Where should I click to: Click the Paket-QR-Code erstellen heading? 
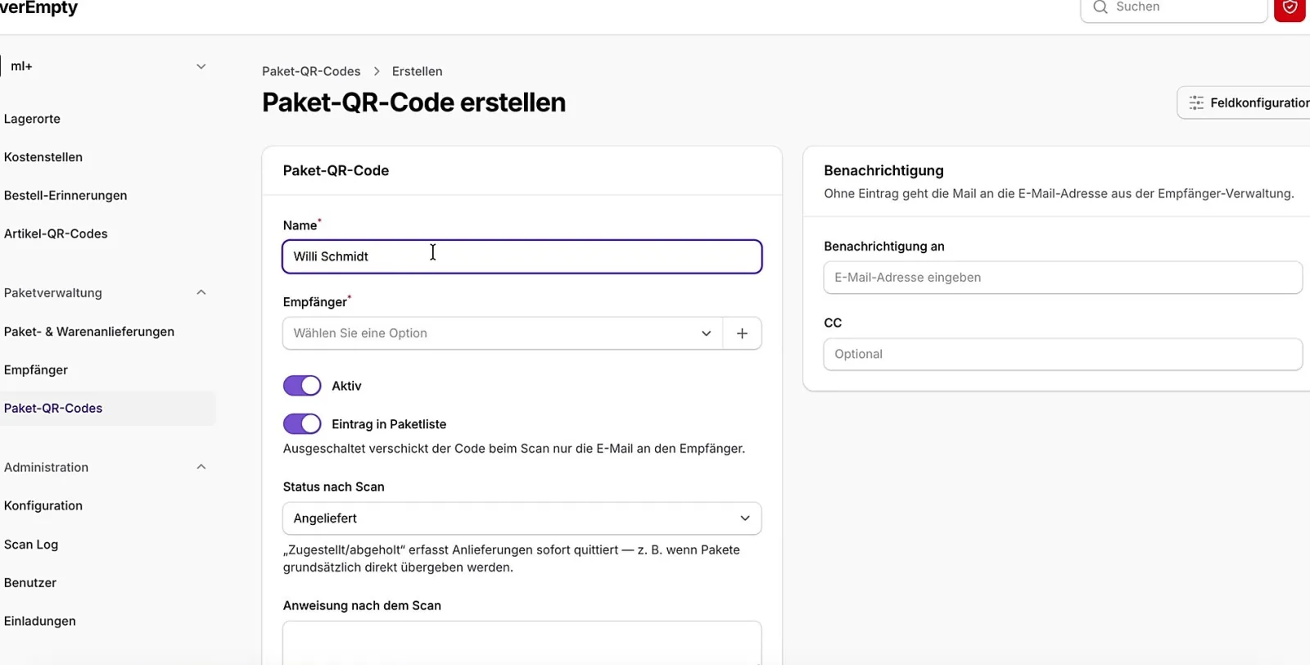(x=413, y=102)
